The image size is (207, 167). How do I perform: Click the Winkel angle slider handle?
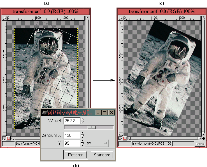91,127
